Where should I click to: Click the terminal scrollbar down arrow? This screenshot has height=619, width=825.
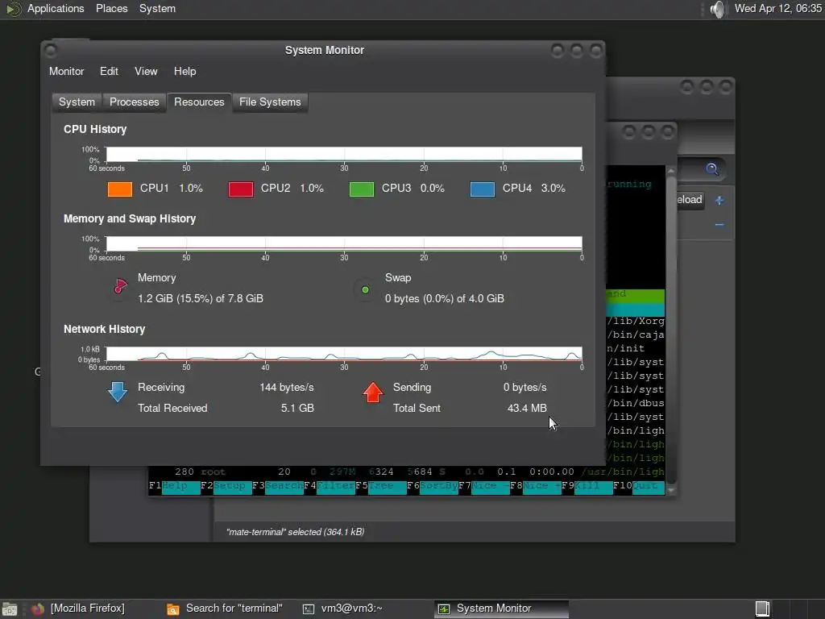pos(671,490)
